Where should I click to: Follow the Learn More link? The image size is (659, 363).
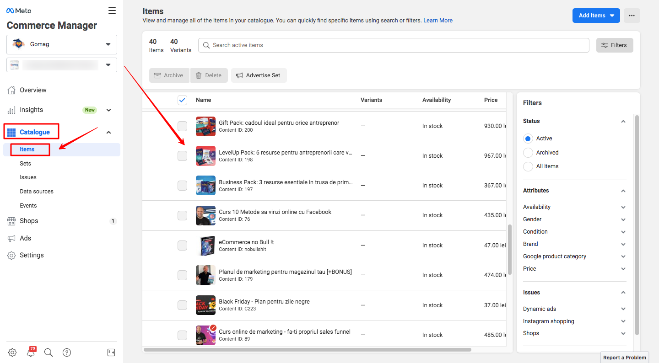point(438,21)
